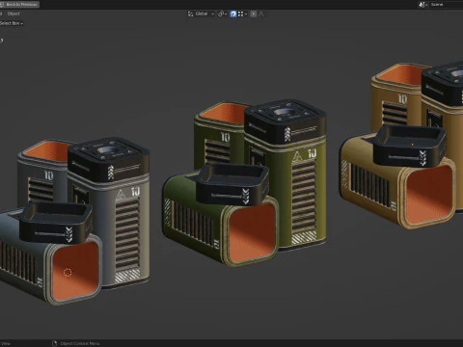This screenshot has width=463, height=347.
Task: Open the Global transform orientation dropdown
Action: pyautogui.click(x=204, y=13)
